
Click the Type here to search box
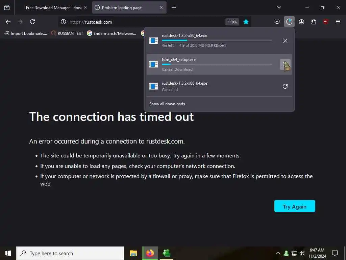pos(70,253)
